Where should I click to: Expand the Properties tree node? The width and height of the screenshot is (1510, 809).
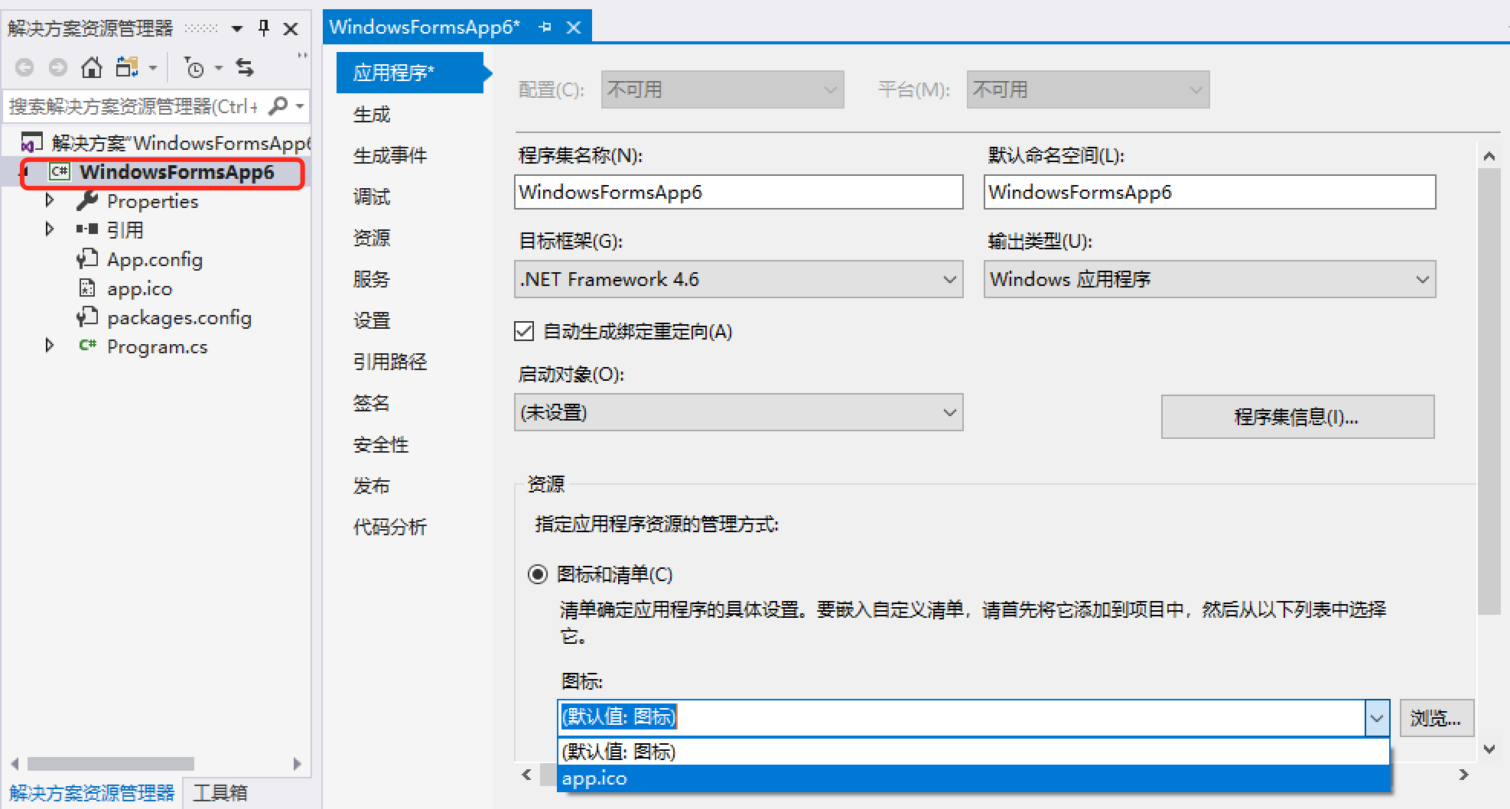(50, 200)
